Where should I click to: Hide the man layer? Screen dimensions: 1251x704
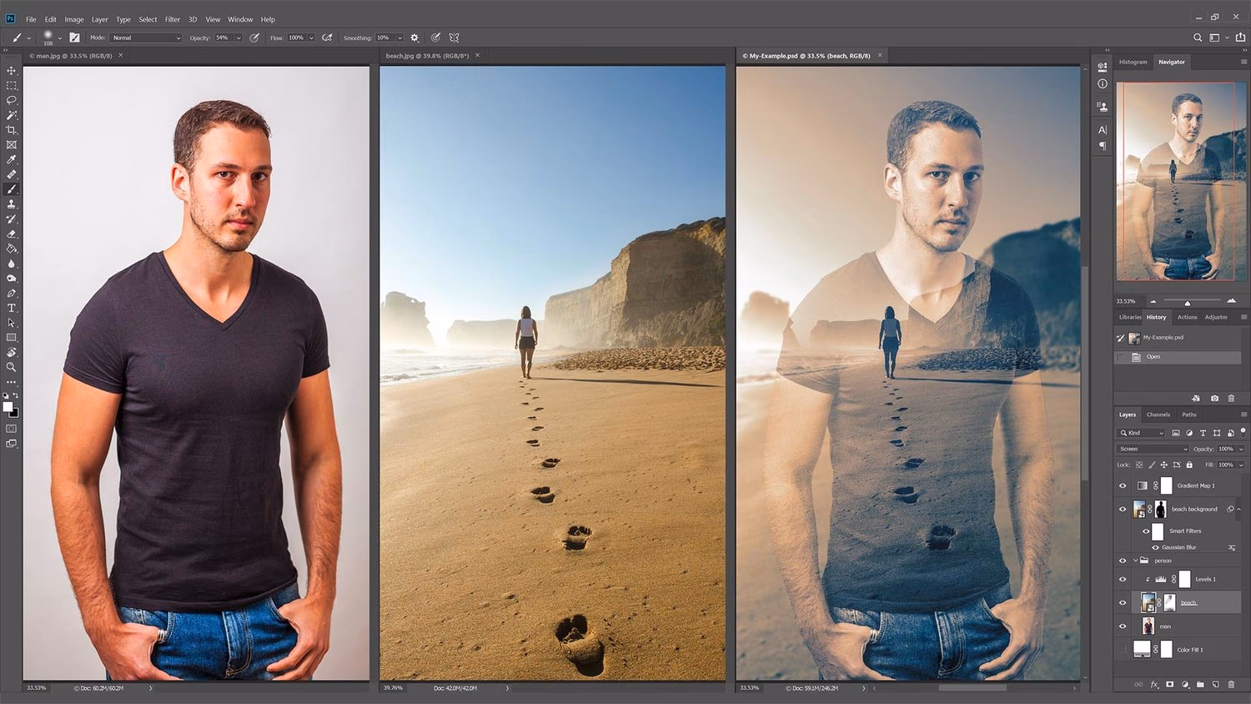point(1123,626)
